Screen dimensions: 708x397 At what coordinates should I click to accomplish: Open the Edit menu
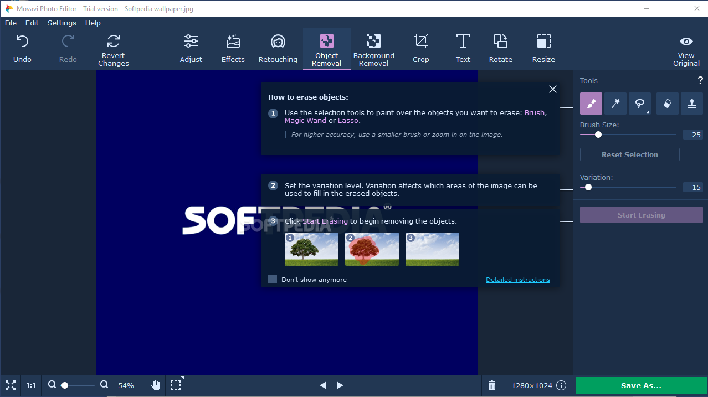pyautogui.click(x=32, y=23)
